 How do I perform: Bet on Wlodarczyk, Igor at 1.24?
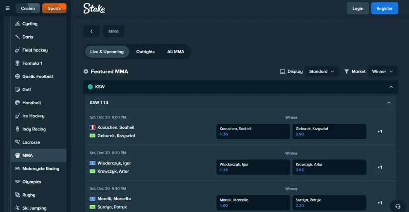tap(253, 167)
